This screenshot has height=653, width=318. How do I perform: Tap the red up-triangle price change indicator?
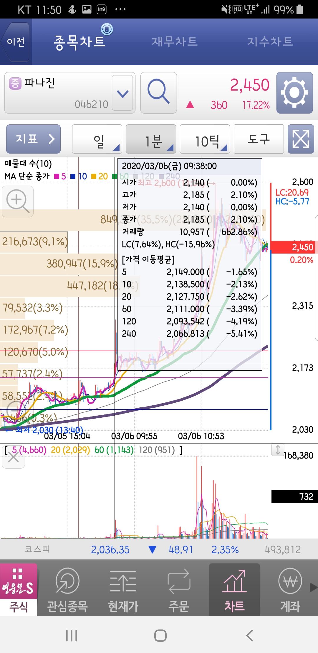coord(190,104)
